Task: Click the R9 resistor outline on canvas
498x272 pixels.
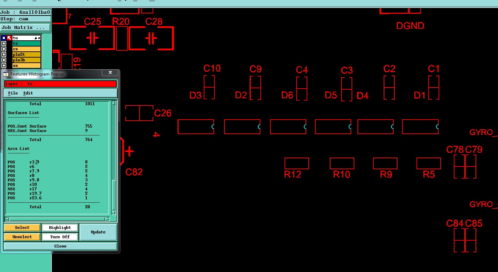Action: [x=385, y=163]
